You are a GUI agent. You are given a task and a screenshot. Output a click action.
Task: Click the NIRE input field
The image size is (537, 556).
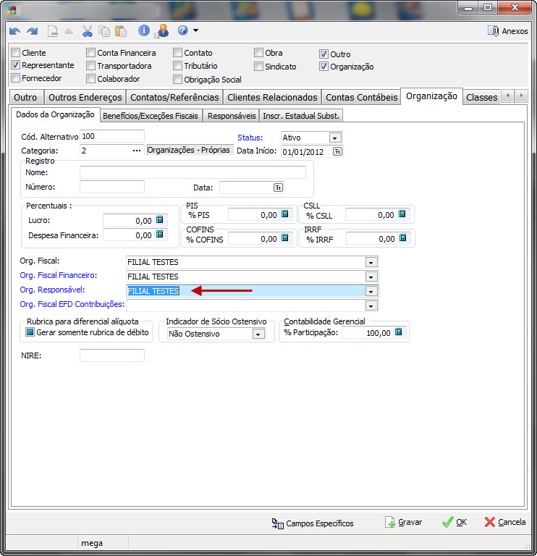pyautogui.click(x=111, y=355)
